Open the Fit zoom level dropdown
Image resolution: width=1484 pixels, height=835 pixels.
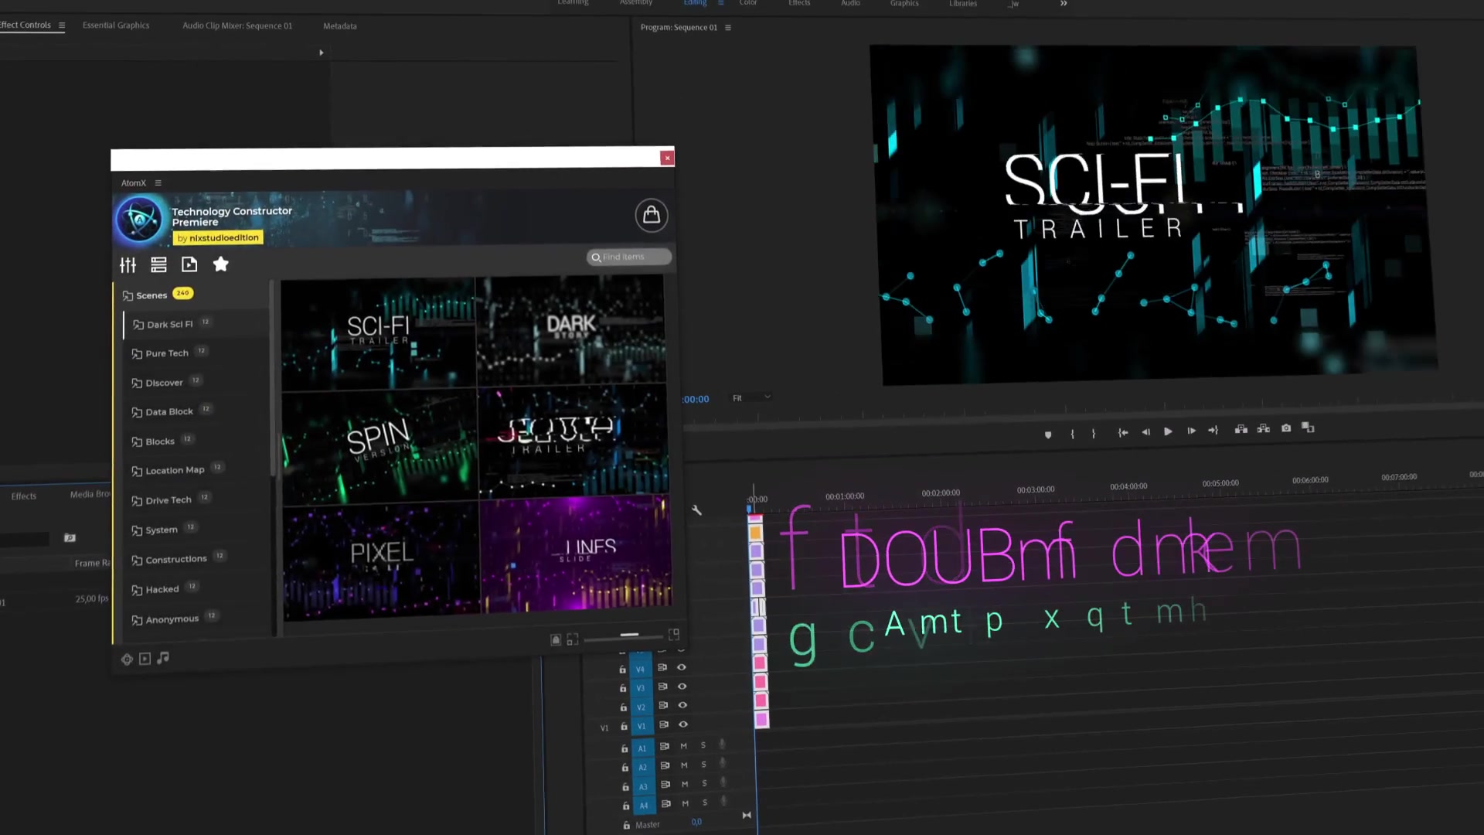(x=751, y=397)
